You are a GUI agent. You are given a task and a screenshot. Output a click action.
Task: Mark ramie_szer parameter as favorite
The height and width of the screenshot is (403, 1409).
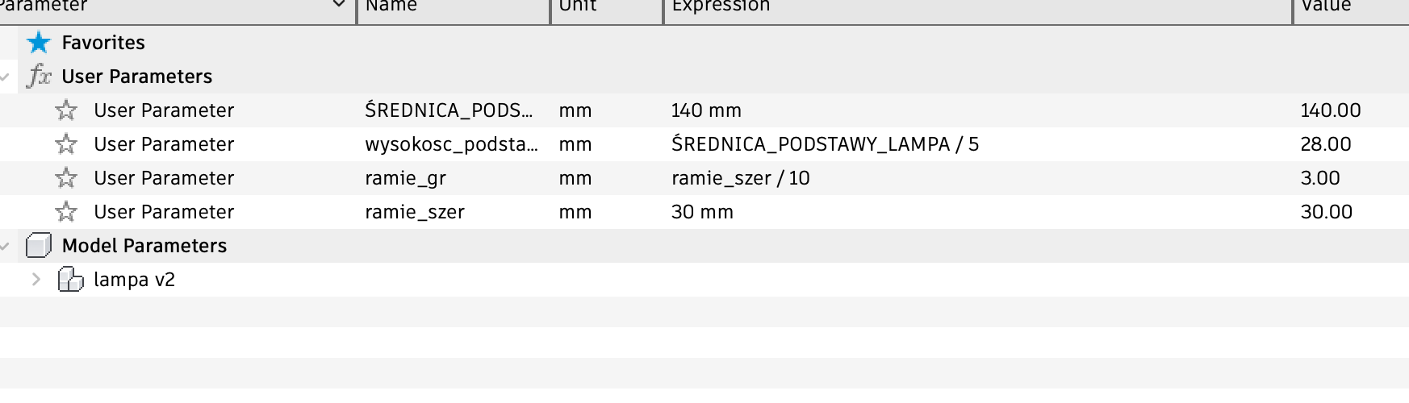(66, 212)
